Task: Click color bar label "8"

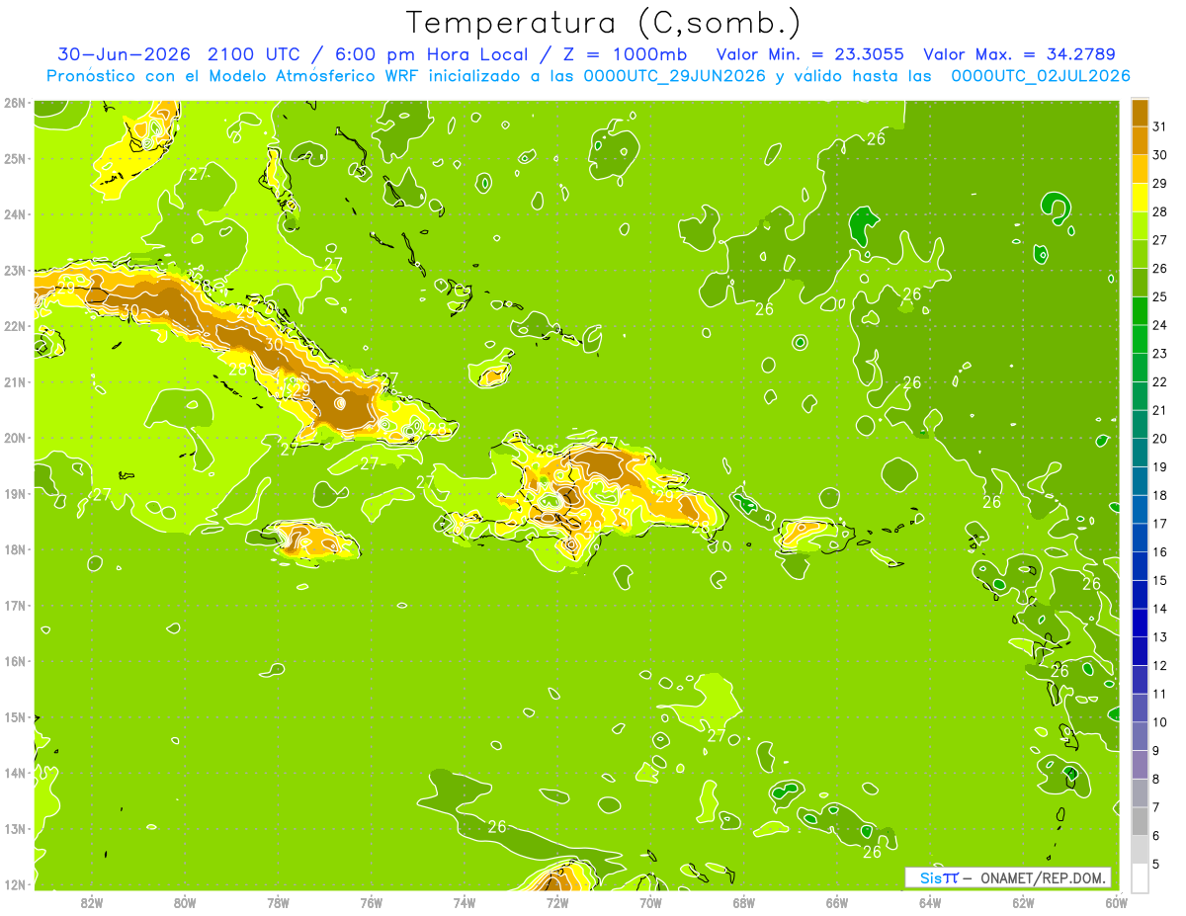Action: [x=1156, y=780]
